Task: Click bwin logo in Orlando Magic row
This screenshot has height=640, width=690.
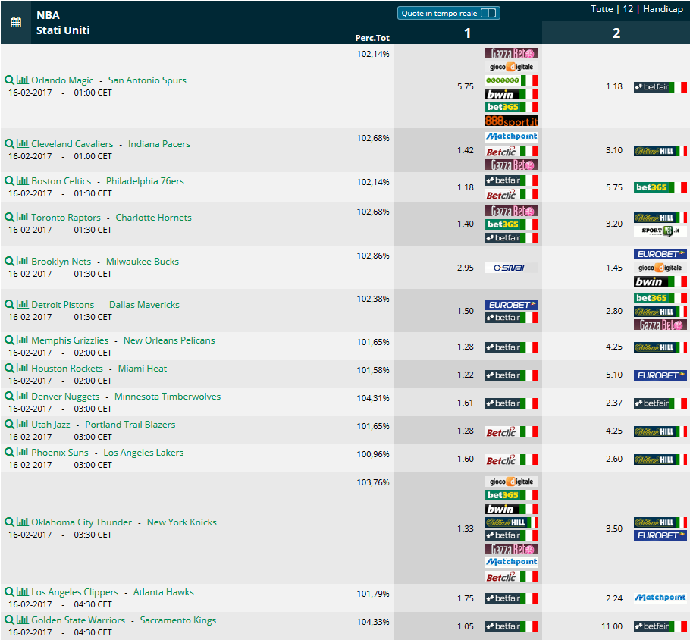Action: 511,94
